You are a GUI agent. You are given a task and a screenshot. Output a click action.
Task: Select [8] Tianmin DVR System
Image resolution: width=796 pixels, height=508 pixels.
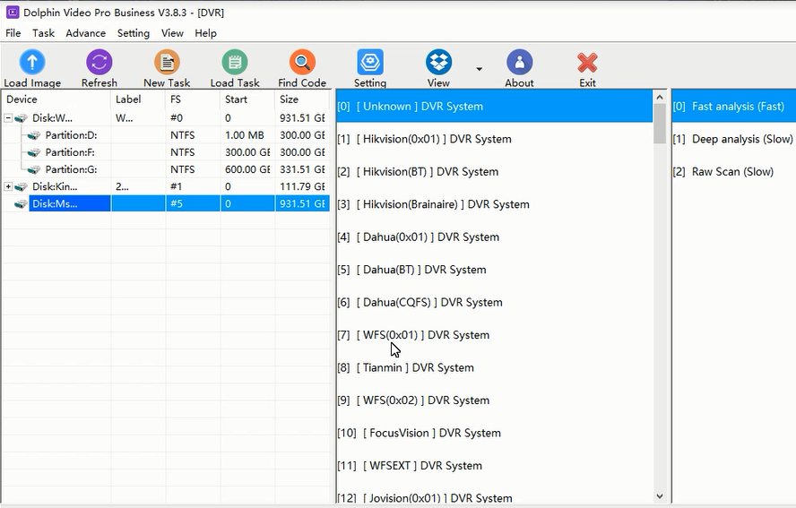tap(495, 367)
